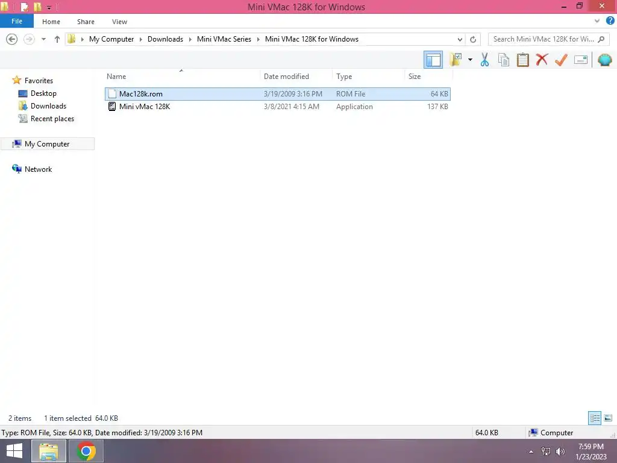Click Mini VMac Series in the breadcrumb
This screenshot has height=463, width=617.
(x=224, y=39)
